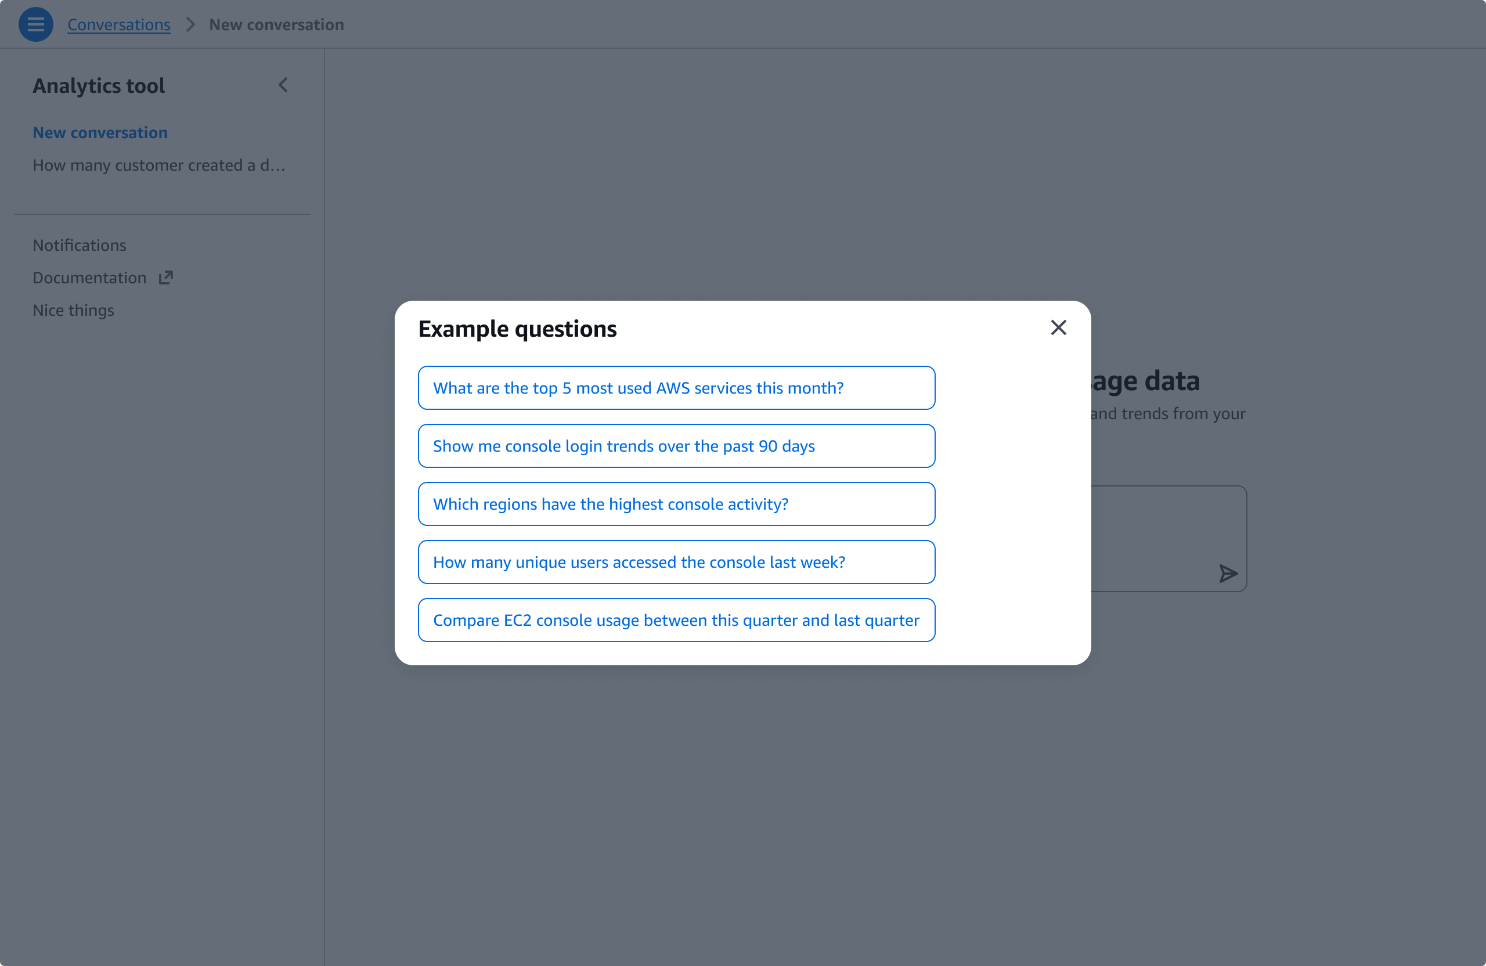Open New conversation in sidebar
Screen dimensions: 1486x966
coord(100,132)
